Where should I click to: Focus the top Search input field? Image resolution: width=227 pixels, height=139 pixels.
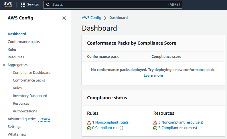click(x=112, y=5)
